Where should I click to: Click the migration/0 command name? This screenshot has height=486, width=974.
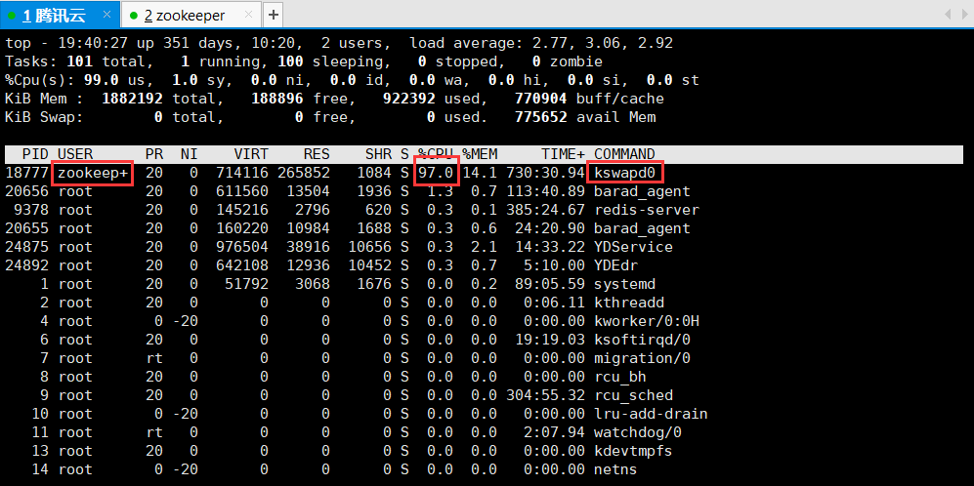[x=642, y=358]
